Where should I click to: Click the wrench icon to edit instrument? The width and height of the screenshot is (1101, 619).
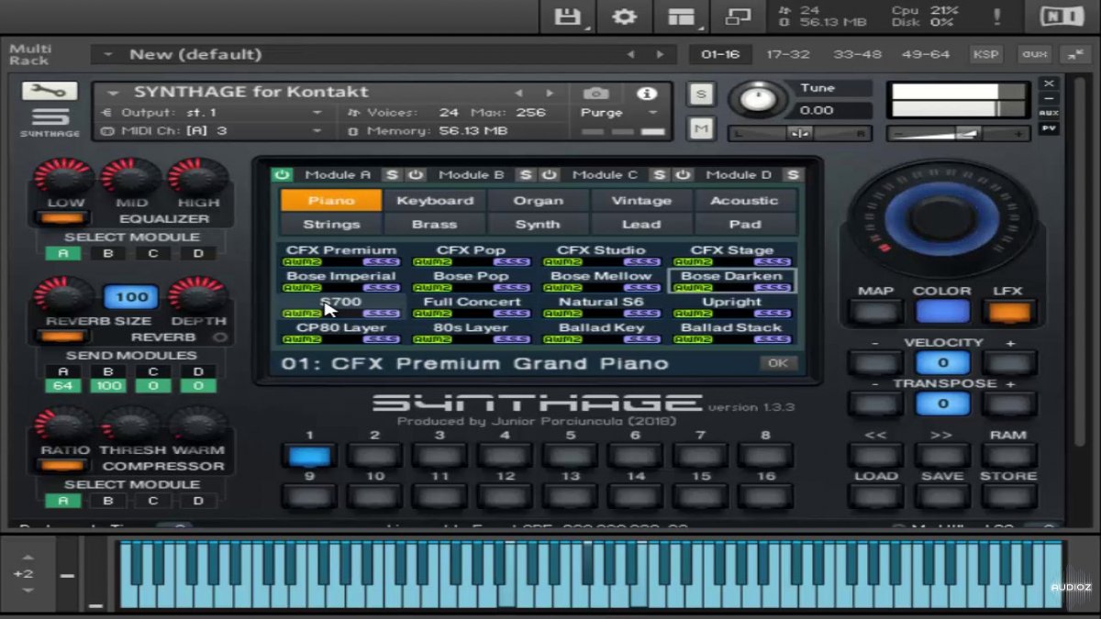(x=48, y=92)
